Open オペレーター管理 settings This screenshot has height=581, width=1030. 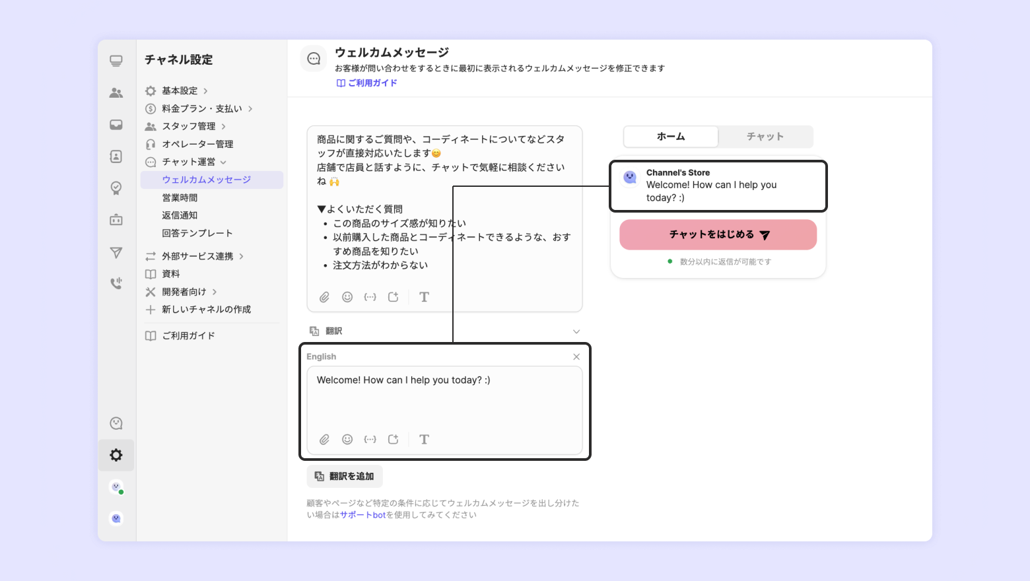[197, 144]
